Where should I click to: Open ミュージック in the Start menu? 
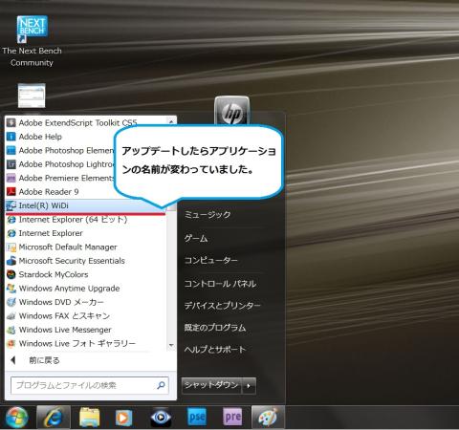click(x=208, y=215)
